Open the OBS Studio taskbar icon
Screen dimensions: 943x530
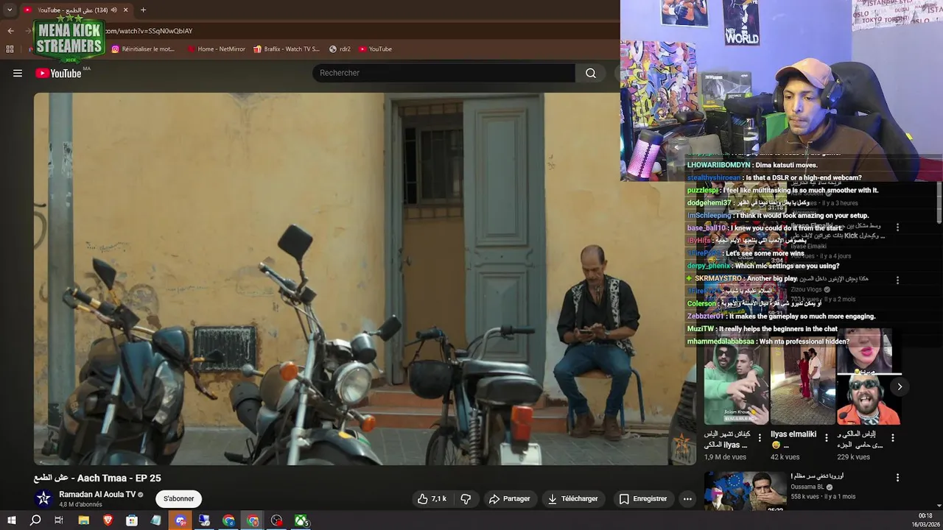(x=277, y=520)
